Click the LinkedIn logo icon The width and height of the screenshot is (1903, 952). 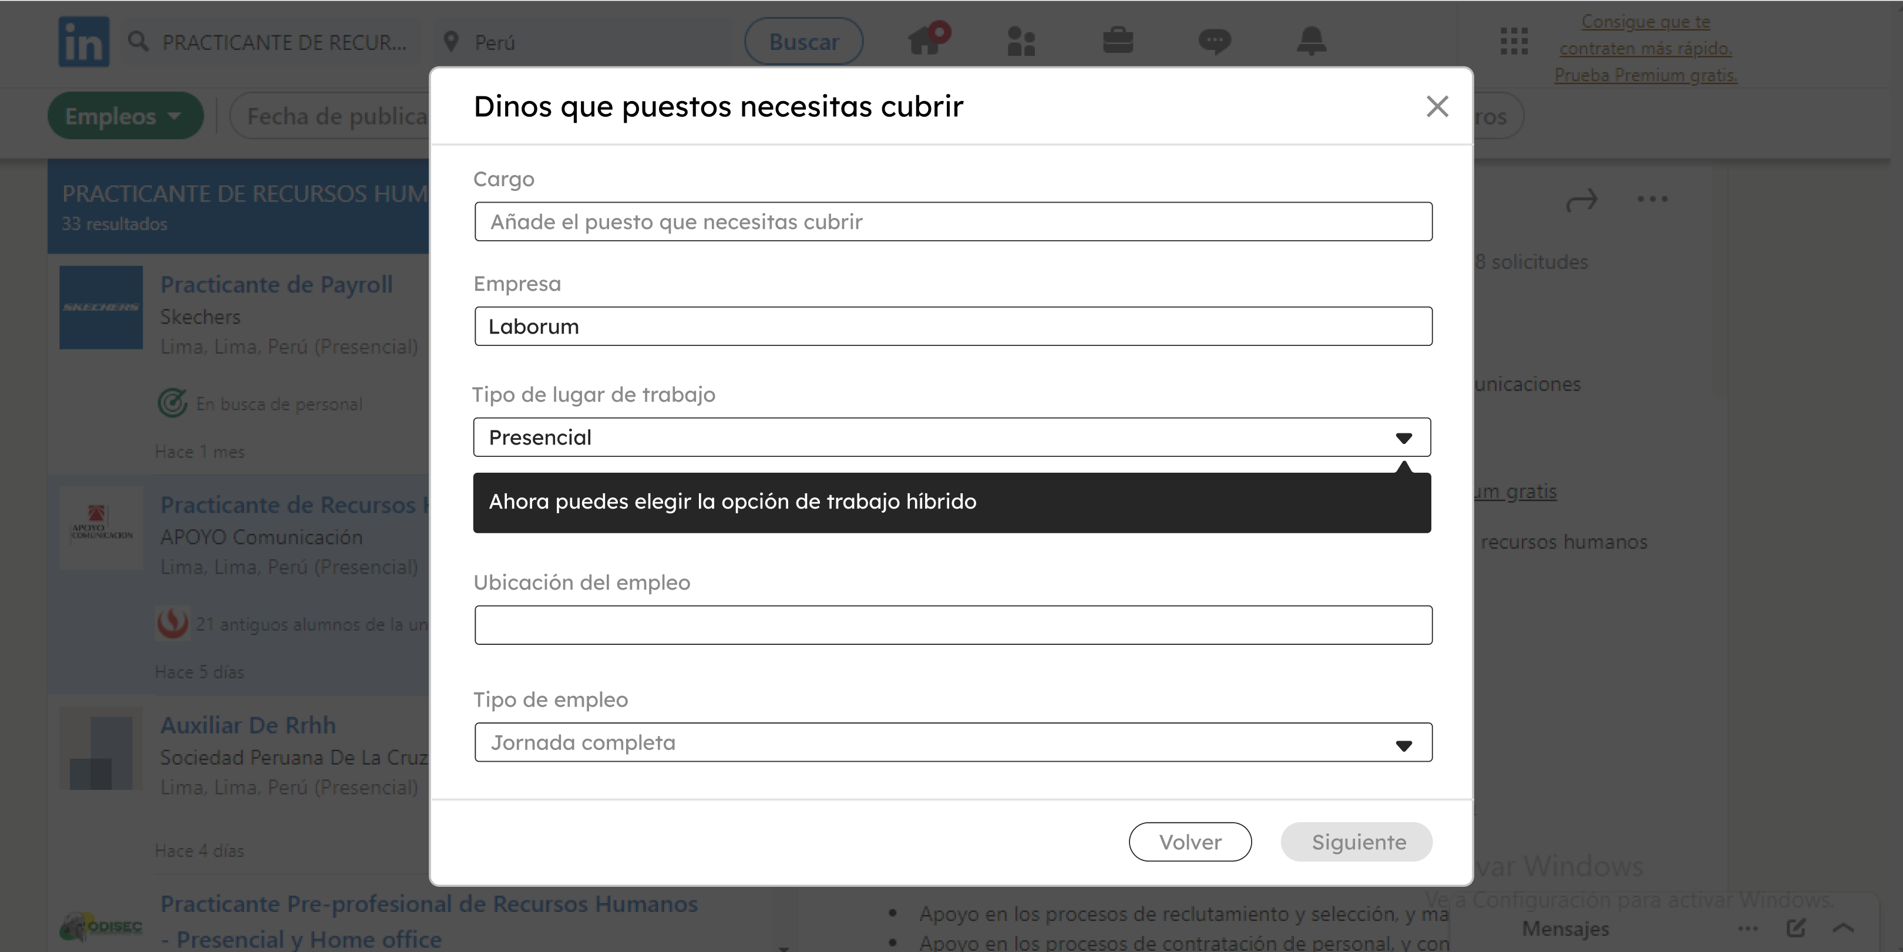click(83, 41)
